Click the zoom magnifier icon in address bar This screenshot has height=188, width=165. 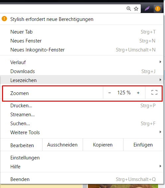[128, 9]
